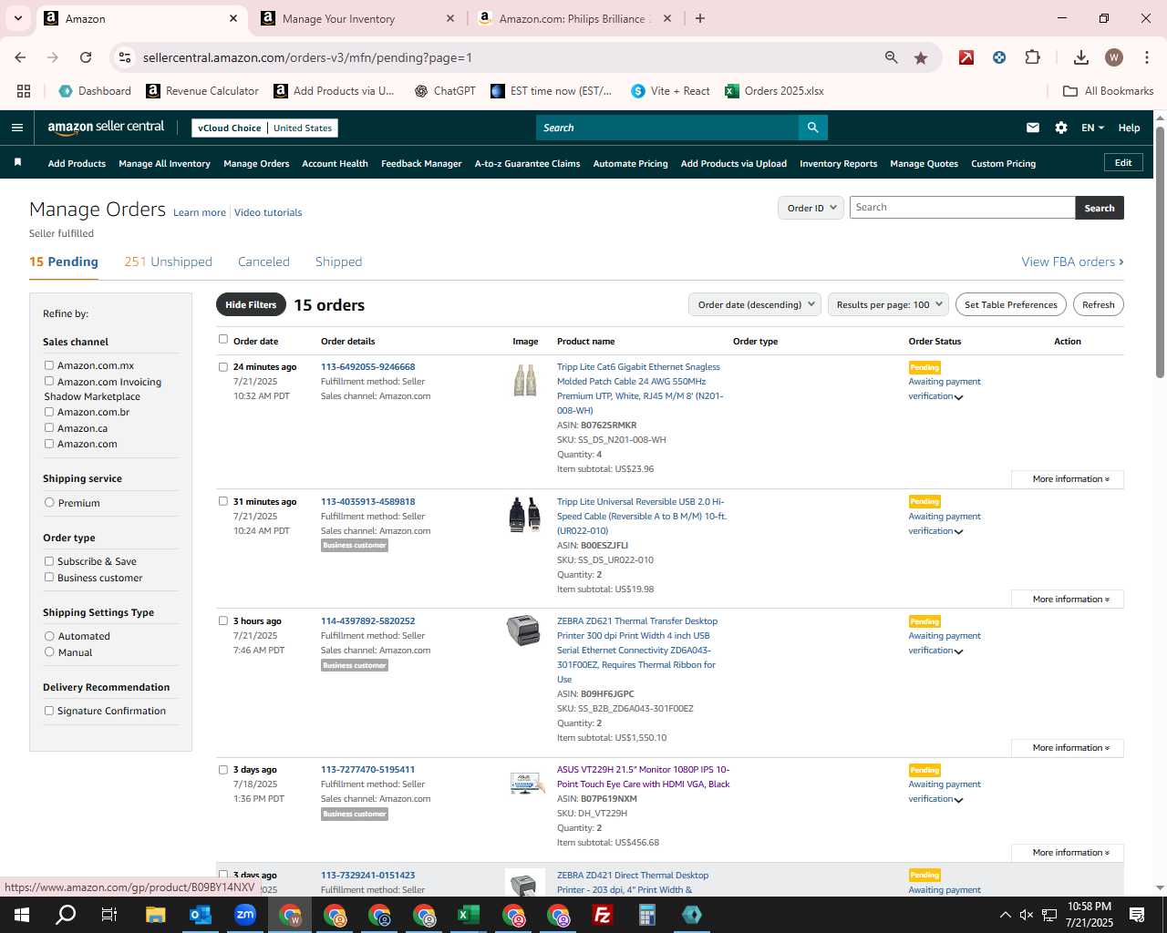Click the page vertical scrollbar
The height and width of the screenshot is (933, 1167).
pos(1160,251)
